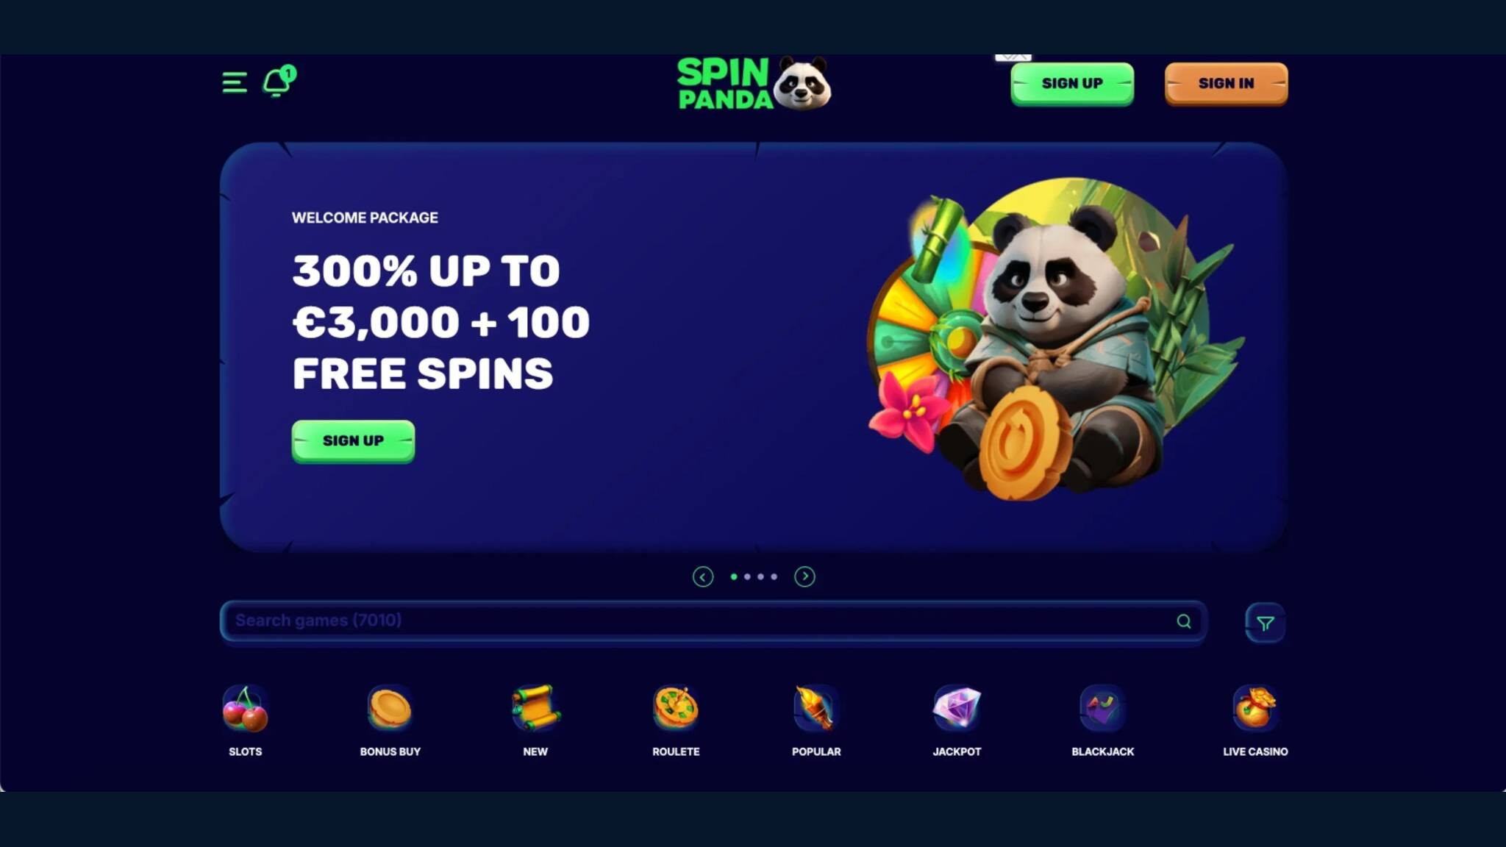Open the Roulete wheel category
1506x847 pixels.
pos(676,721)
